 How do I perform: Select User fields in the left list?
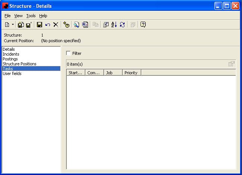point(12,74)
